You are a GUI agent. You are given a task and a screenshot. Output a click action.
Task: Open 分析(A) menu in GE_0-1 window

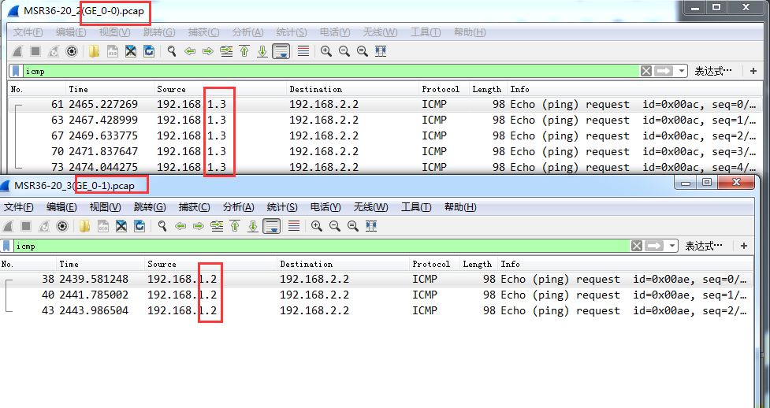point(238,207)
